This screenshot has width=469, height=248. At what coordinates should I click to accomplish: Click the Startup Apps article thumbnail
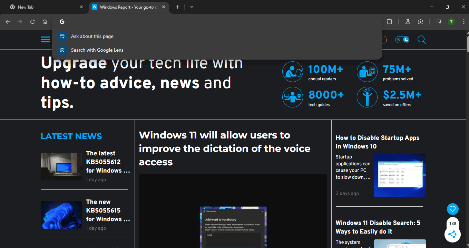(400, 175)
